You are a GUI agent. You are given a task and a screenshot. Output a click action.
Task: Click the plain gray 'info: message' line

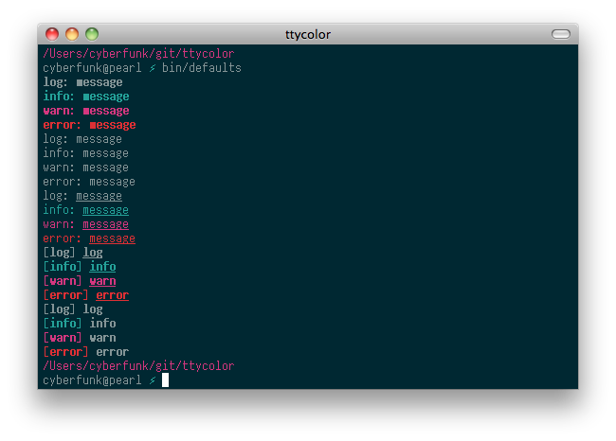86,153
